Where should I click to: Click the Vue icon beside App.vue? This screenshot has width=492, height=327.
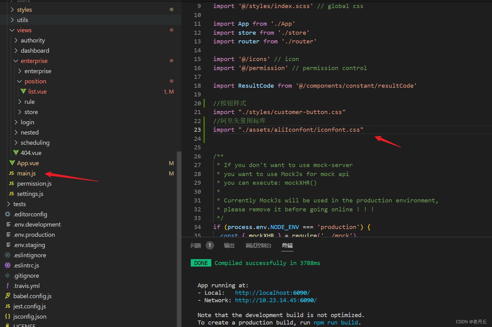[x=12, y=163]
